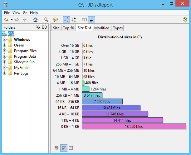Open the File menu

click(x=7, y=13)
